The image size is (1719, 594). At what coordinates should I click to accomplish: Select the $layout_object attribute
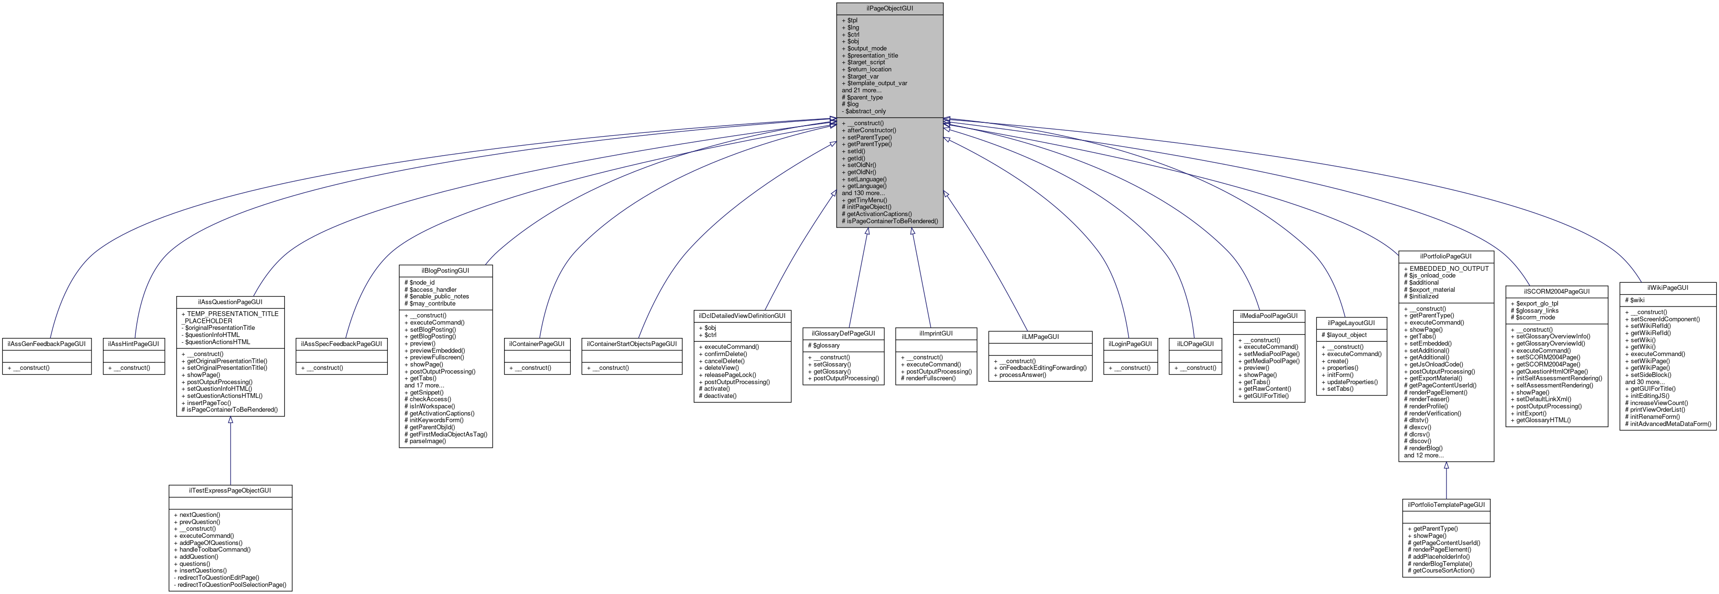[1345, 336]
